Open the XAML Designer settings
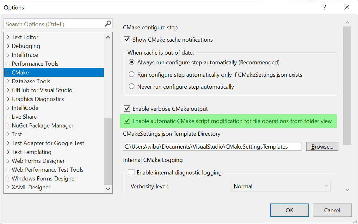Viewport: 358px width, 224px height. click(x=31, y=187)
